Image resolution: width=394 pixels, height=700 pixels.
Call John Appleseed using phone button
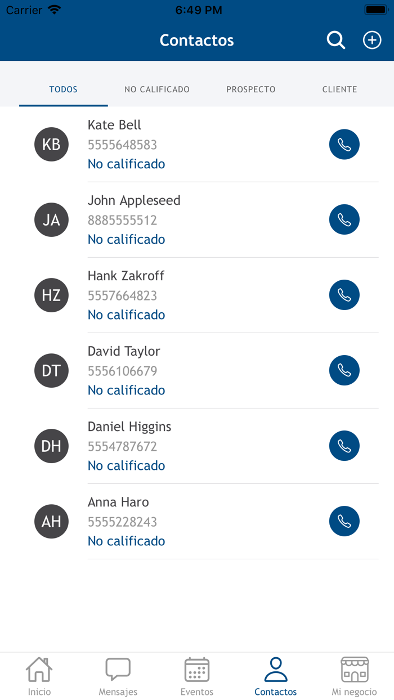pos(344,220)
